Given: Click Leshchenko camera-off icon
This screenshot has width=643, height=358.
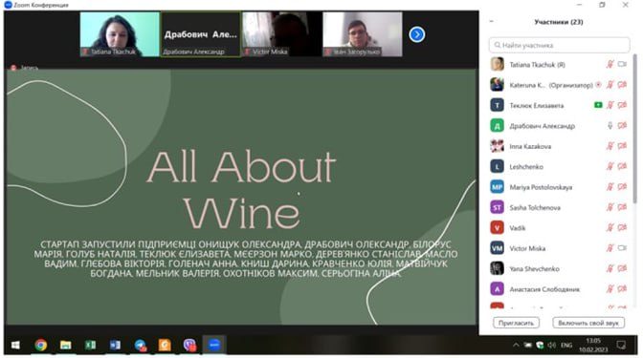Looking at the screenshot, I should pyautogui.click(x=622, y=166).
